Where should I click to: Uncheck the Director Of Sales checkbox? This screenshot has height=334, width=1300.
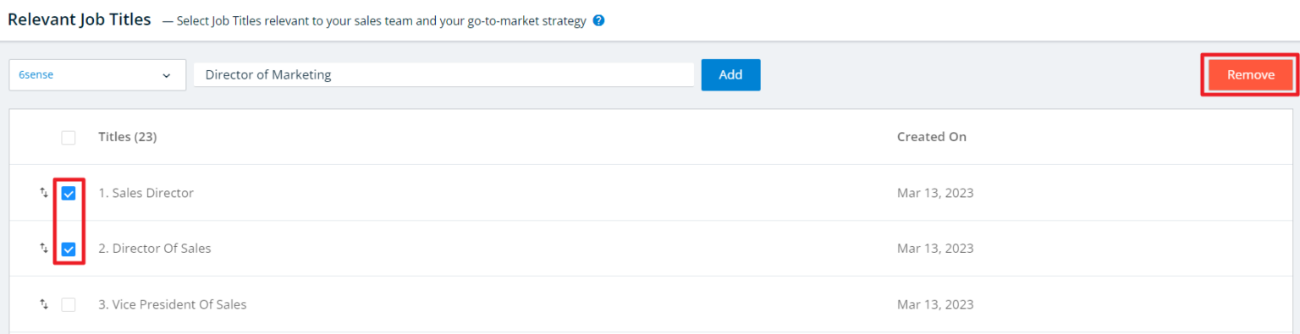coord(69,249)
